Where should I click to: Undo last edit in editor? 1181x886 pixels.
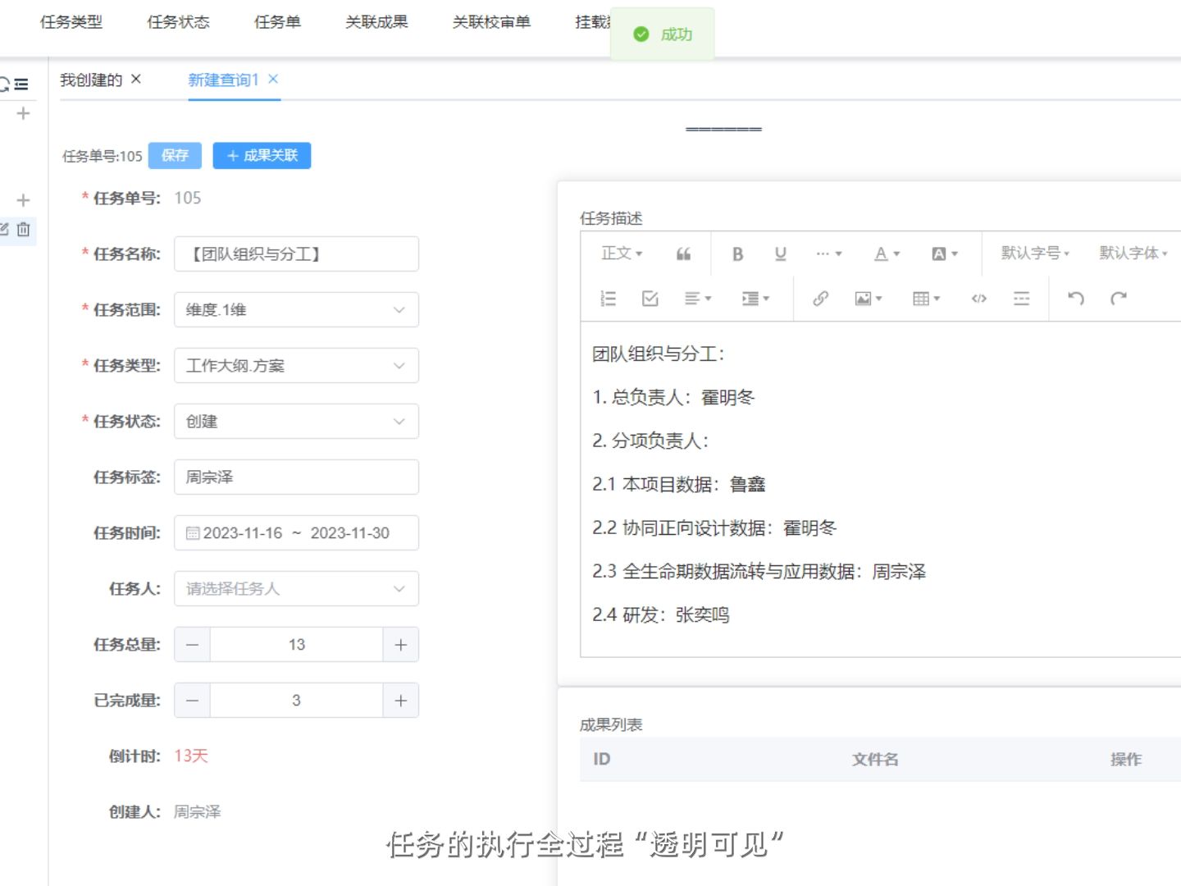1076,299
